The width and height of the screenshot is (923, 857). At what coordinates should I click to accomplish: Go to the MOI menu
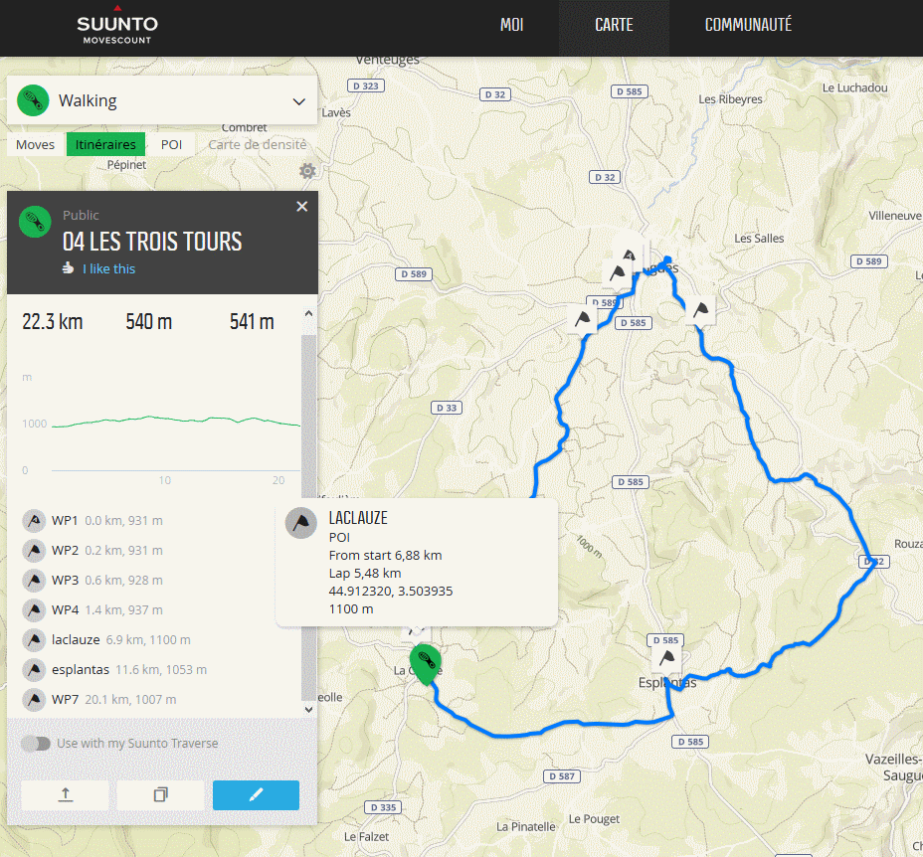[511, 25]
